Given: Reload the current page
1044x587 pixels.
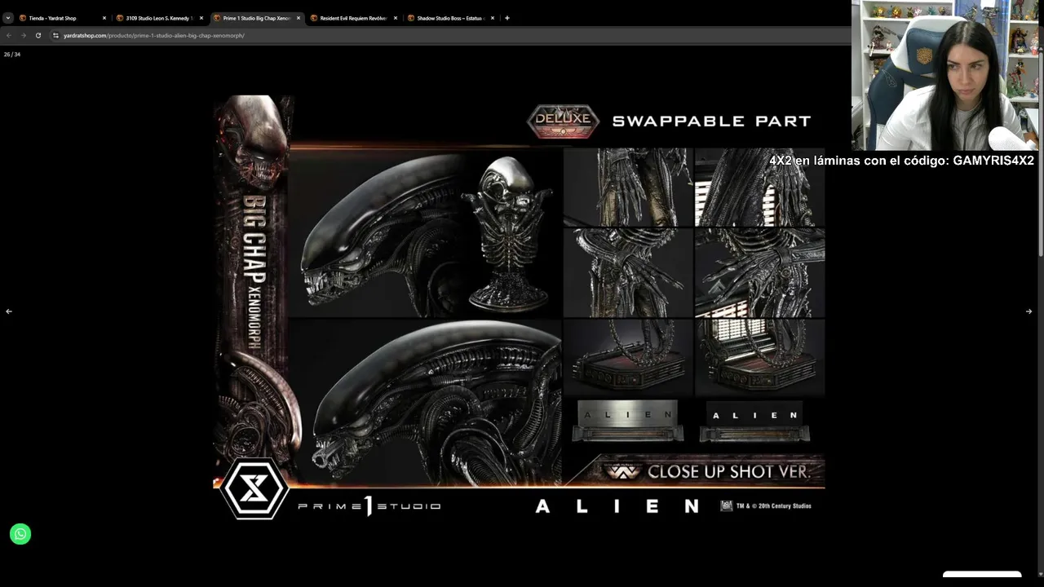Looking at the screenshot, I should (38, 35).
